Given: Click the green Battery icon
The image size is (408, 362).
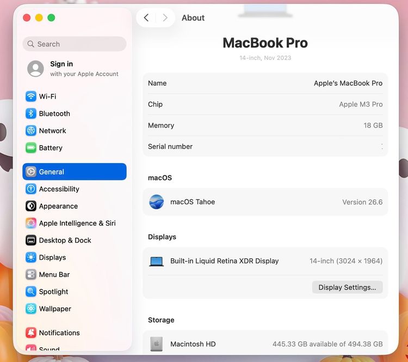Looking at the screenshot, I should tap(30, 148).
